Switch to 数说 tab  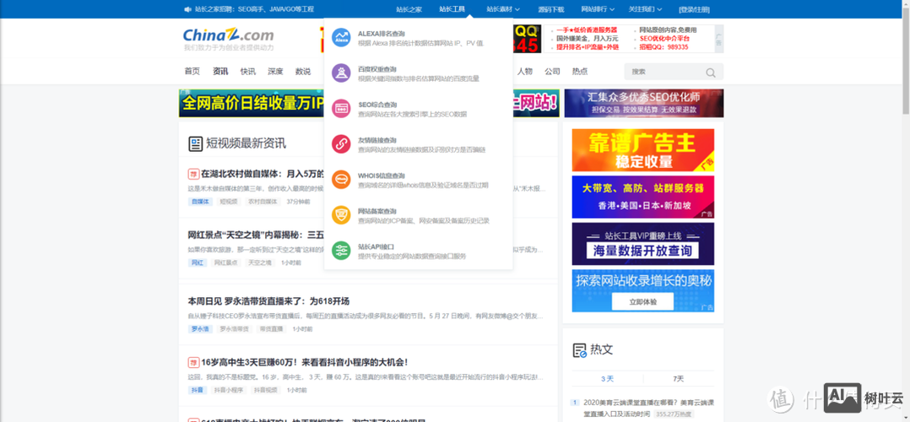click(303, 72)
